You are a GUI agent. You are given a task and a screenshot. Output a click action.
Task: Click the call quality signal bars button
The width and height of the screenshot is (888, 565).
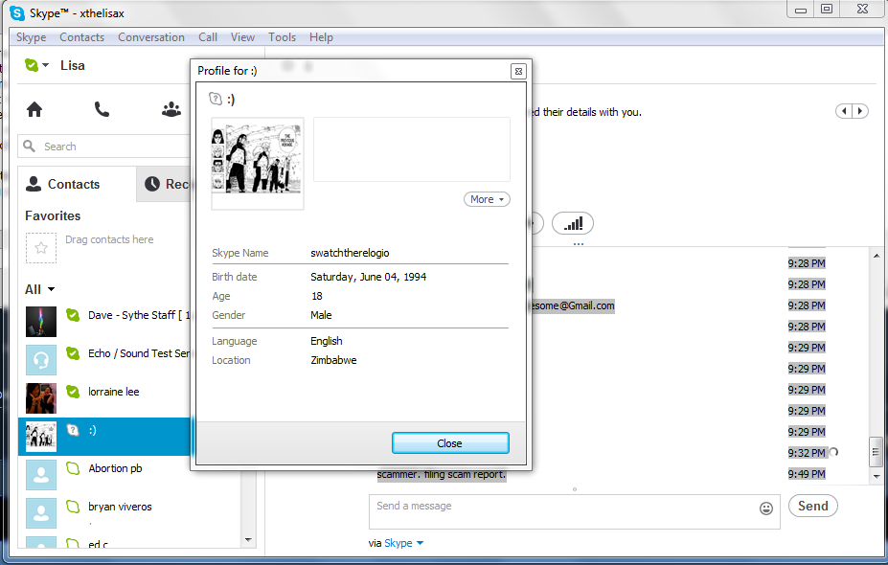(x=573, y=223)
